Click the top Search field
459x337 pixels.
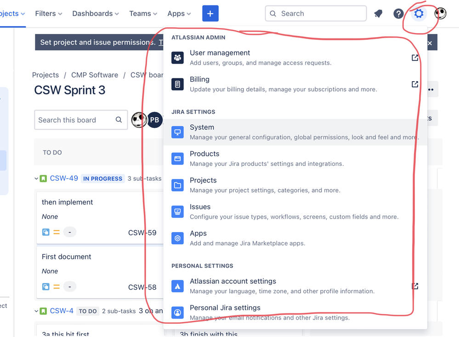click(316, 13)
